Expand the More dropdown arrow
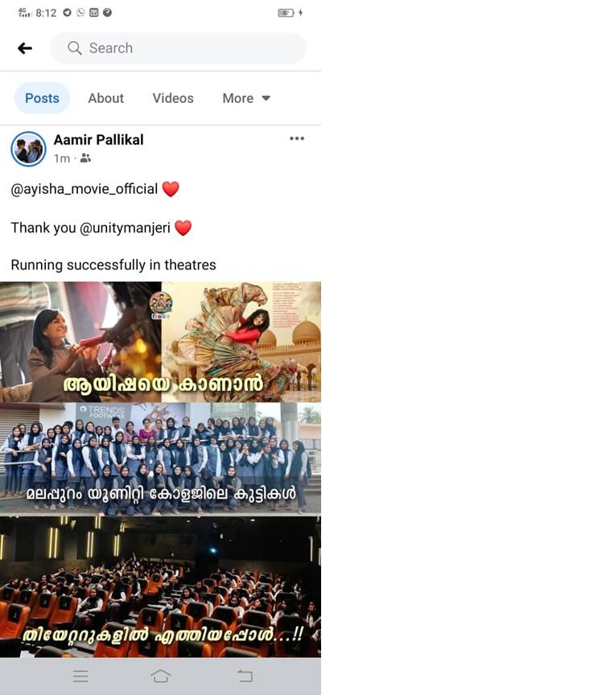Viewport: 606px width, 695px height. pos(266,98)
